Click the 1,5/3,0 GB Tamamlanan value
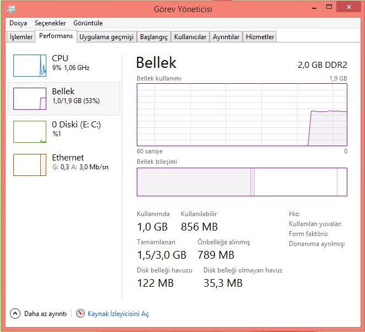365x332 pixels. (162, 255)
